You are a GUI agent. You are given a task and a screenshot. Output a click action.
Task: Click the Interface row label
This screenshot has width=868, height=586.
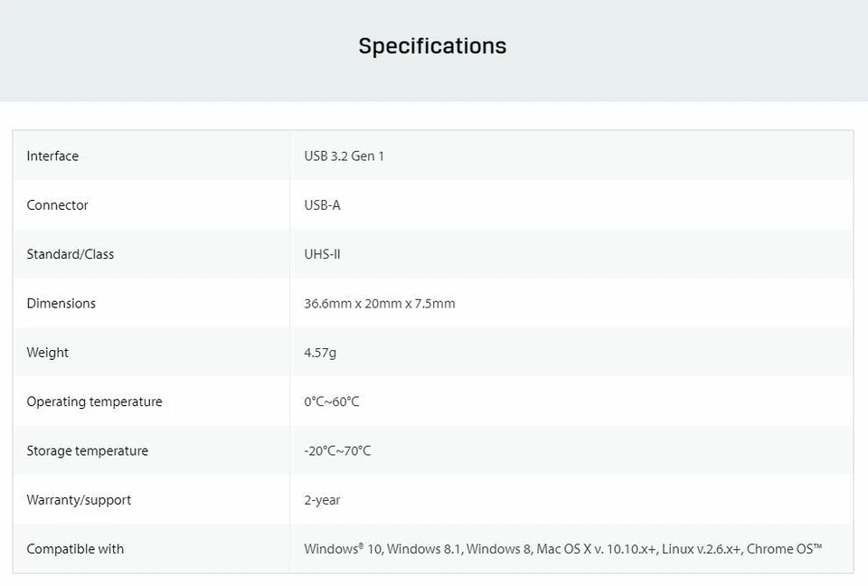tap(52, 156)
